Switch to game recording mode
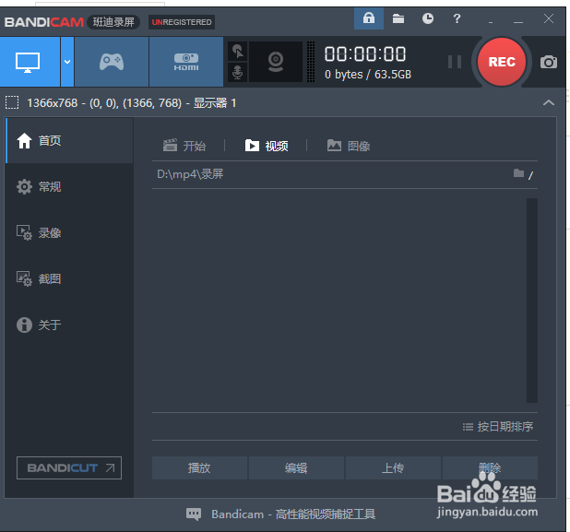Screen dimensions: 570x532 click(112, 62)
